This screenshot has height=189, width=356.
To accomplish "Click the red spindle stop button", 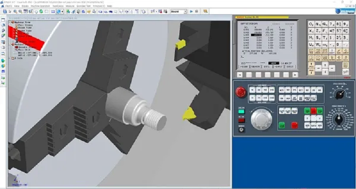I will click(x=313, y=111).
